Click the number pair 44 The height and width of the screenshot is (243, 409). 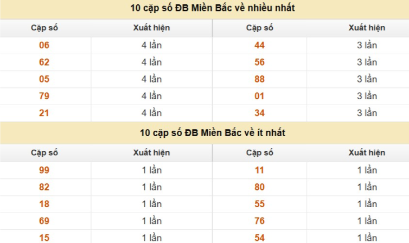[259, 46]
